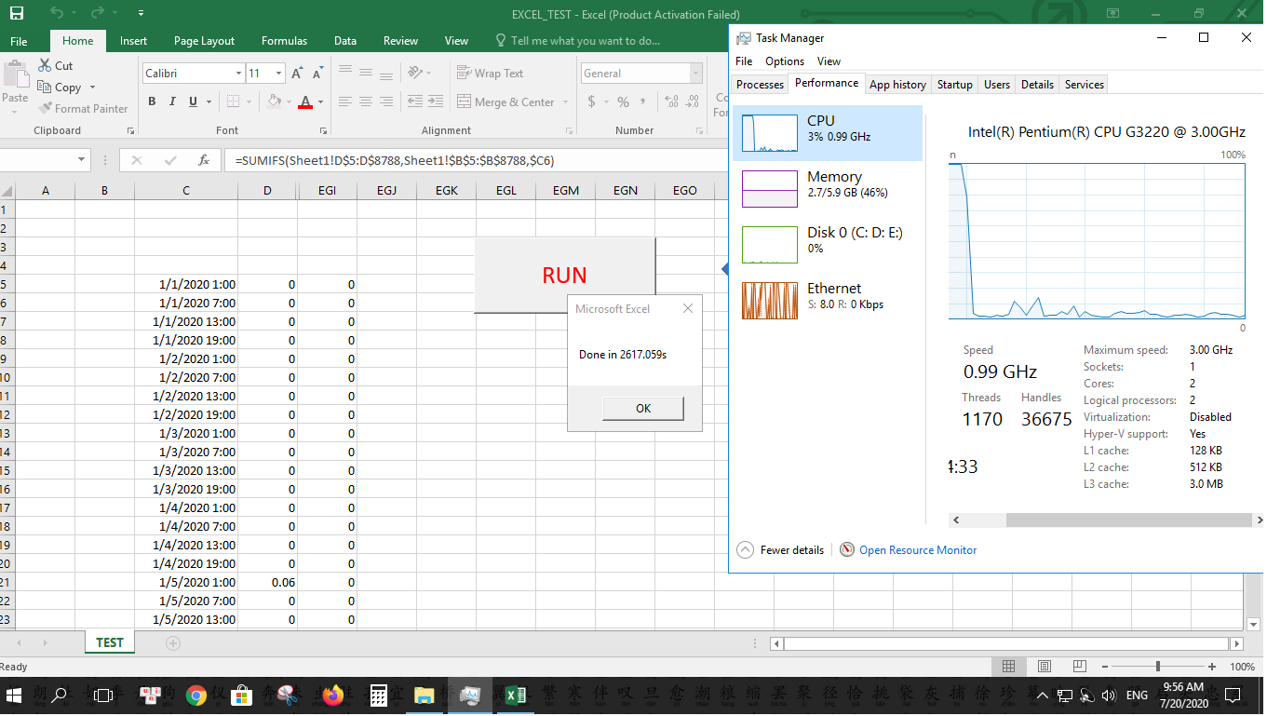This screenshot has height=716, width=1267.
Task: Open the font color dropdown arrow
Action: (x=320, y=101)
